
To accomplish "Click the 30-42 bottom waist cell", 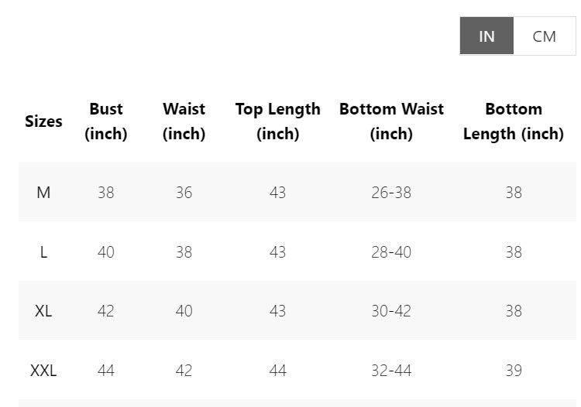I will (x=391, y=311).
